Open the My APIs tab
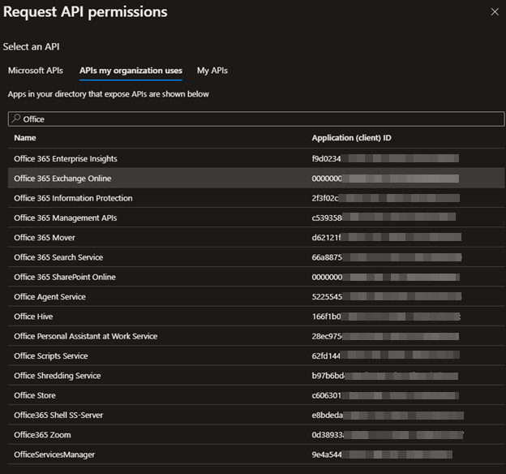The height and width of the screenshot is (474, 506). pyautogui.click(x=212, y=71)
